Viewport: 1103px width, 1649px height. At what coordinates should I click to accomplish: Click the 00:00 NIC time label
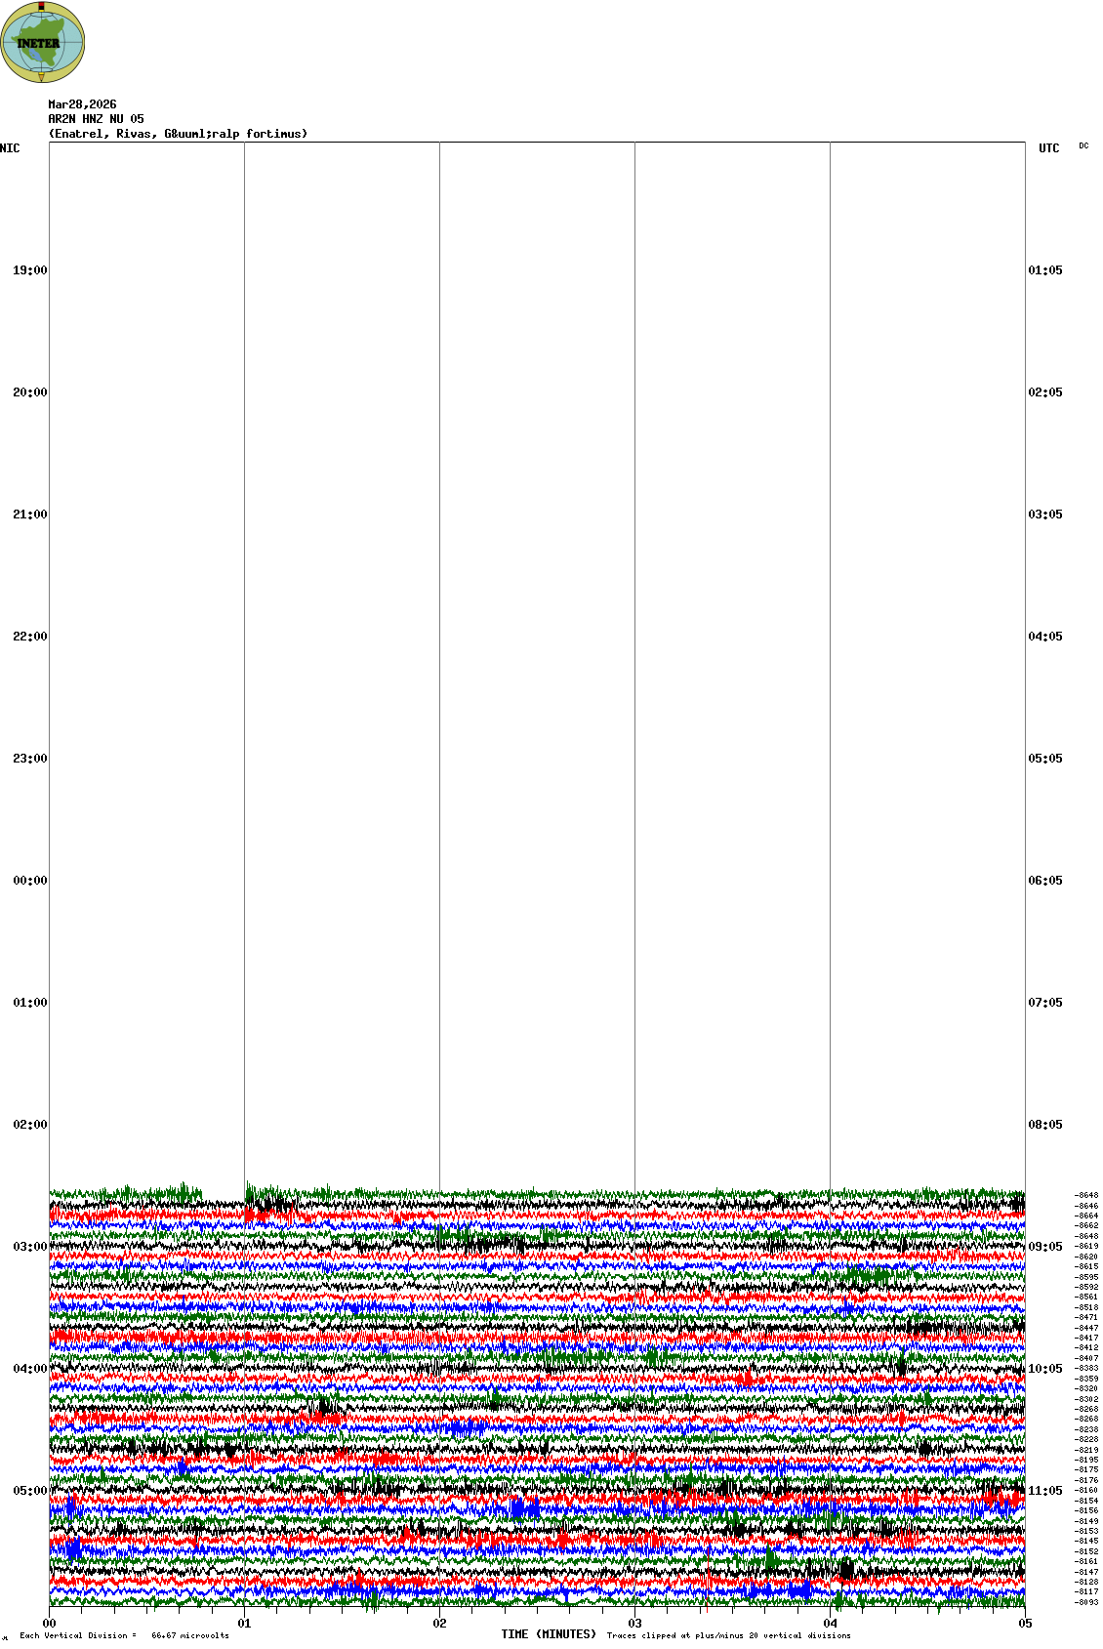point(29,881)
